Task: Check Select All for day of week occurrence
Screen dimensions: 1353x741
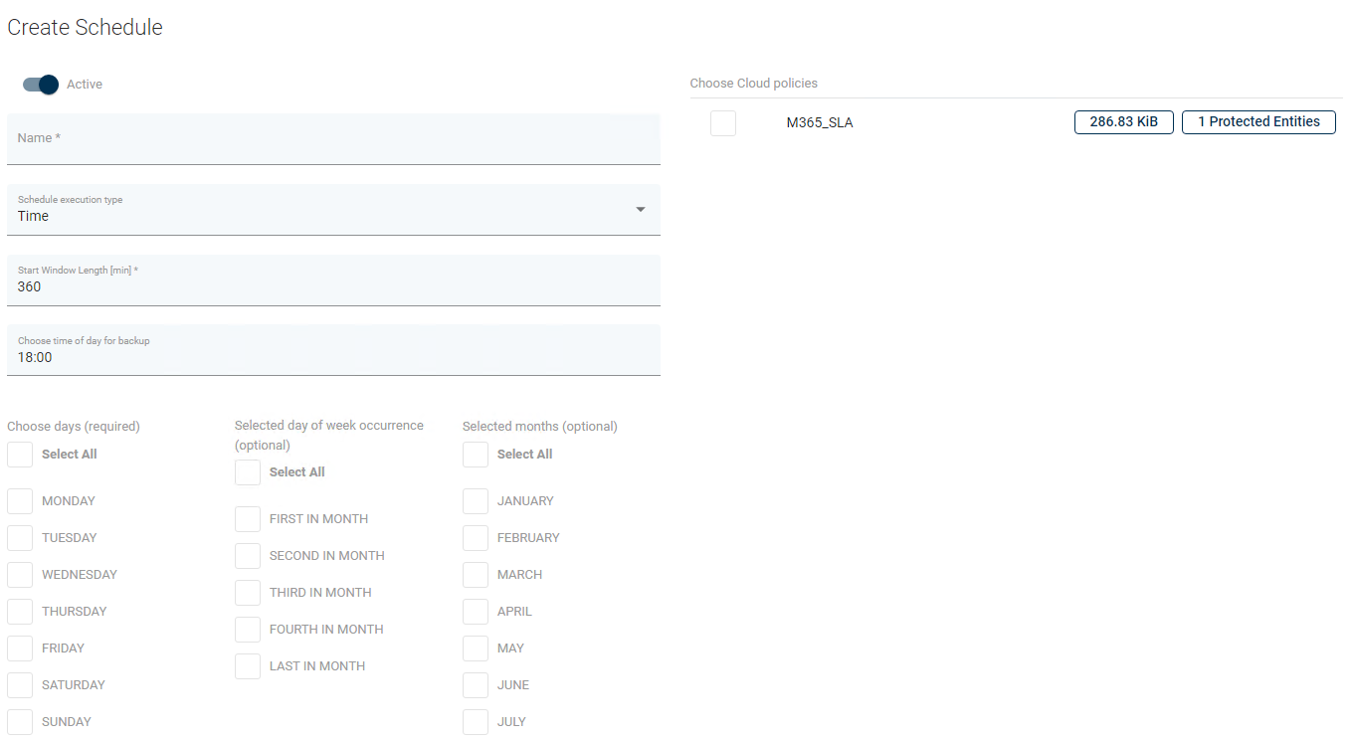Action: [248, 472]
